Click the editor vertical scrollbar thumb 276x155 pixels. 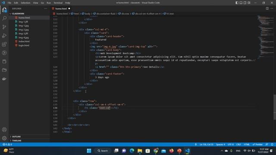275,107
